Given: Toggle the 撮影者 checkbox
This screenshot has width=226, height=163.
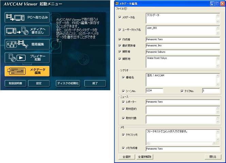Looking at the screenshot, I should (x=120, y=51).
